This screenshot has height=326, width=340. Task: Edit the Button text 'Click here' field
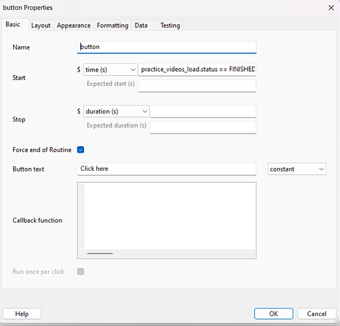[x=167, y=169]
